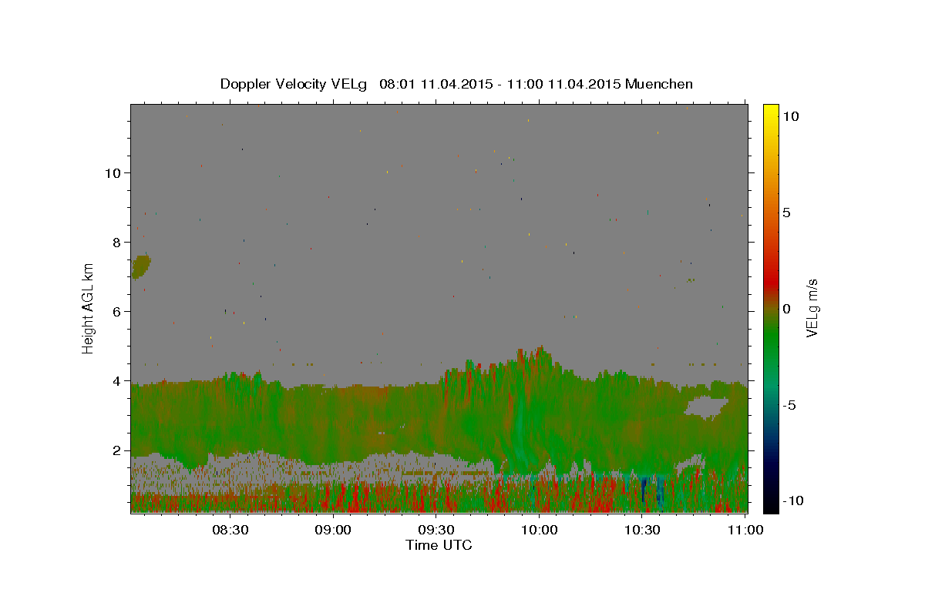Click the yellow top of the colorbar
This screenshot has width=925, height=616.
point(770,110)
